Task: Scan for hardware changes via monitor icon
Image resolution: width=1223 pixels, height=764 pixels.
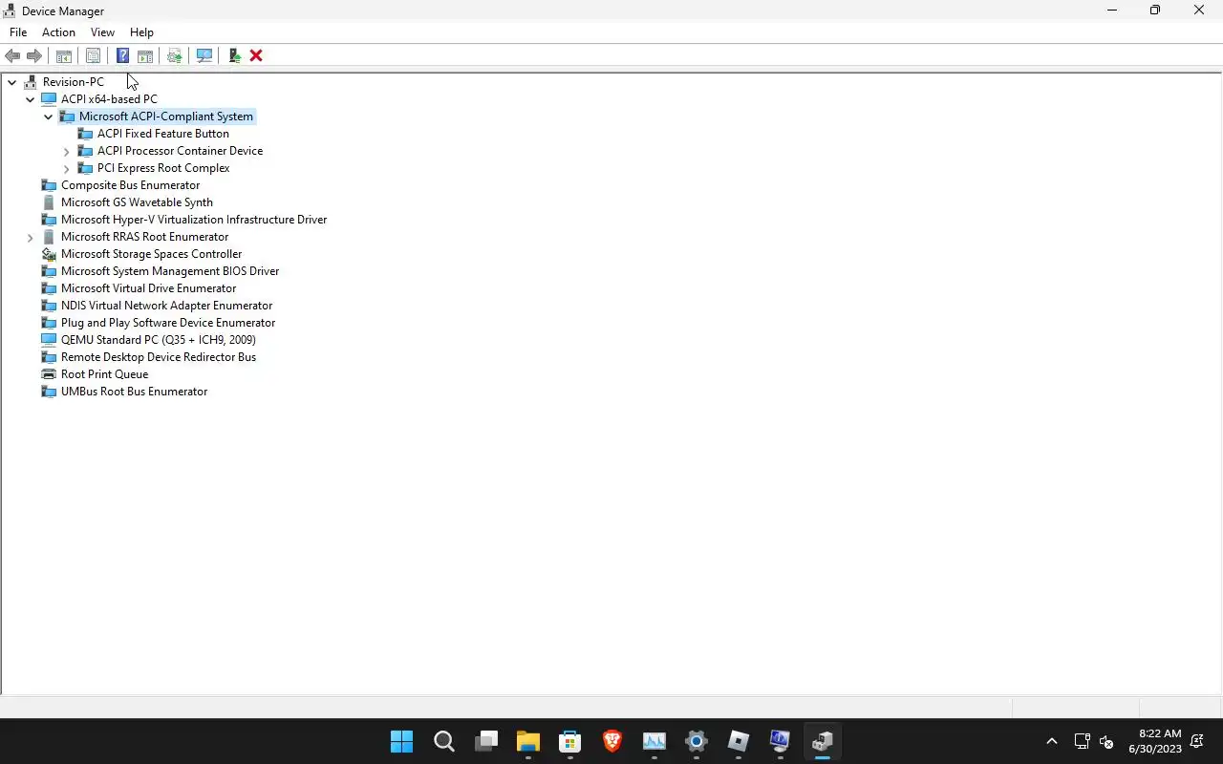Action: 204,55
